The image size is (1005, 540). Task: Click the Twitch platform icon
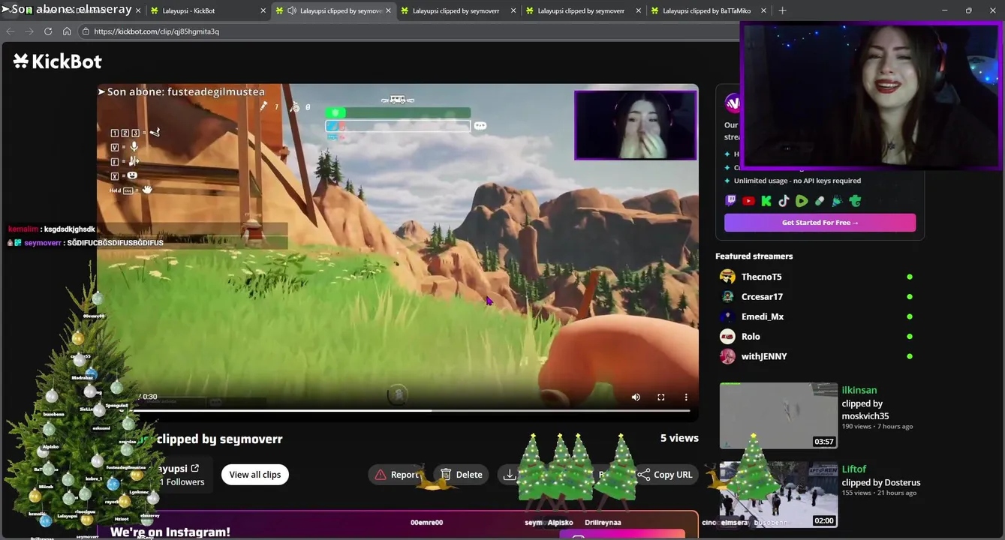(x=731, y=201)
